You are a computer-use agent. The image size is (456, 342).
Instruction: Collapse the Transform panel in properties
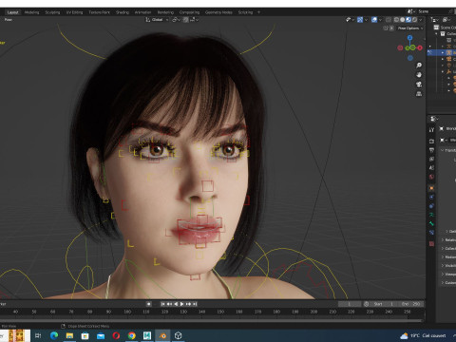[x=443, y=150]
